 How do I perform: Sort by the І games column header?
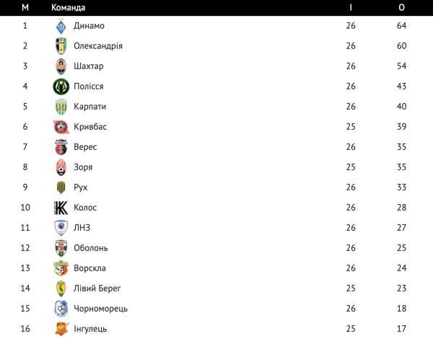(351, 7)
